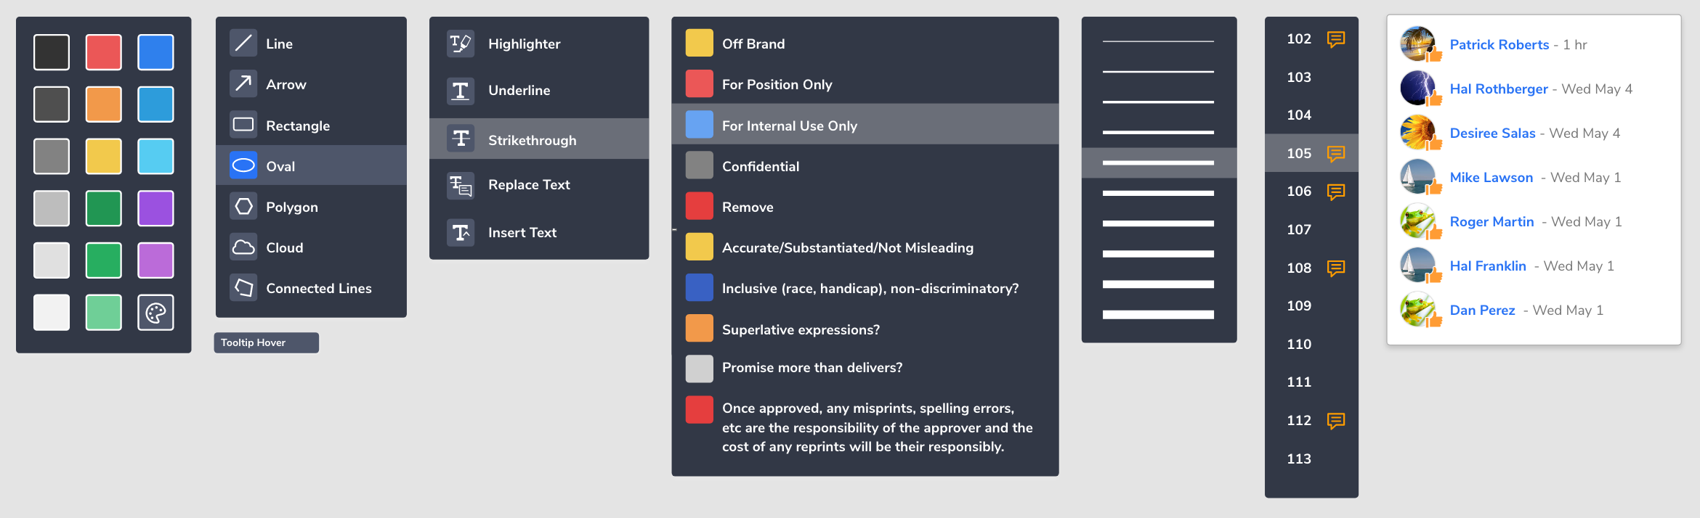1700x518 pixels.
Task: Open comment icon on page 108
Action: point(1335,268)
